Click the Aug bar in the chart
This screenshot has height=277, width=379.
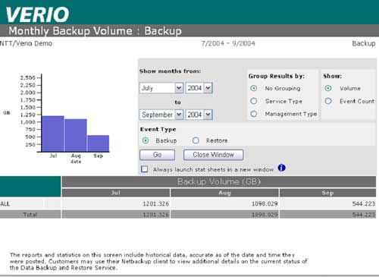pyautogui.click(x=76, y=135)
